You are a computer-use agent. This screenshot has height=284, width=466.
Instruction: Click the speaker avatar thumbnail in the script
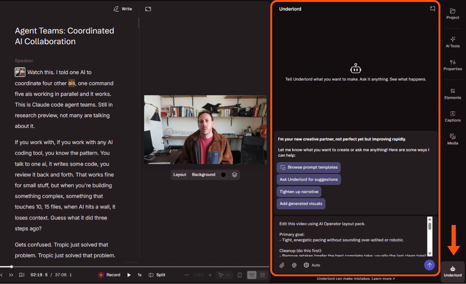tap(20, 72)
